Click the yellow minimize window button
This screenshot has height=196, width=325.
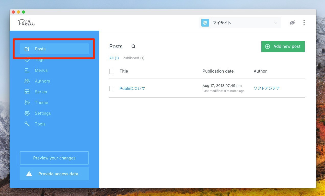tap(18, 12)
